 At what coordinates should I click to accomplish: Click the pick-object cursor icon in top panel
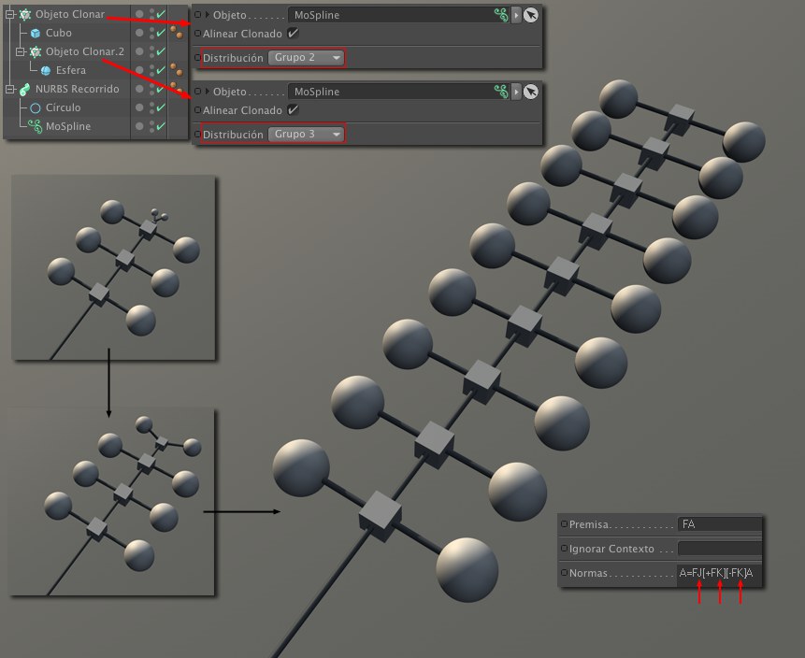[531, 15]
